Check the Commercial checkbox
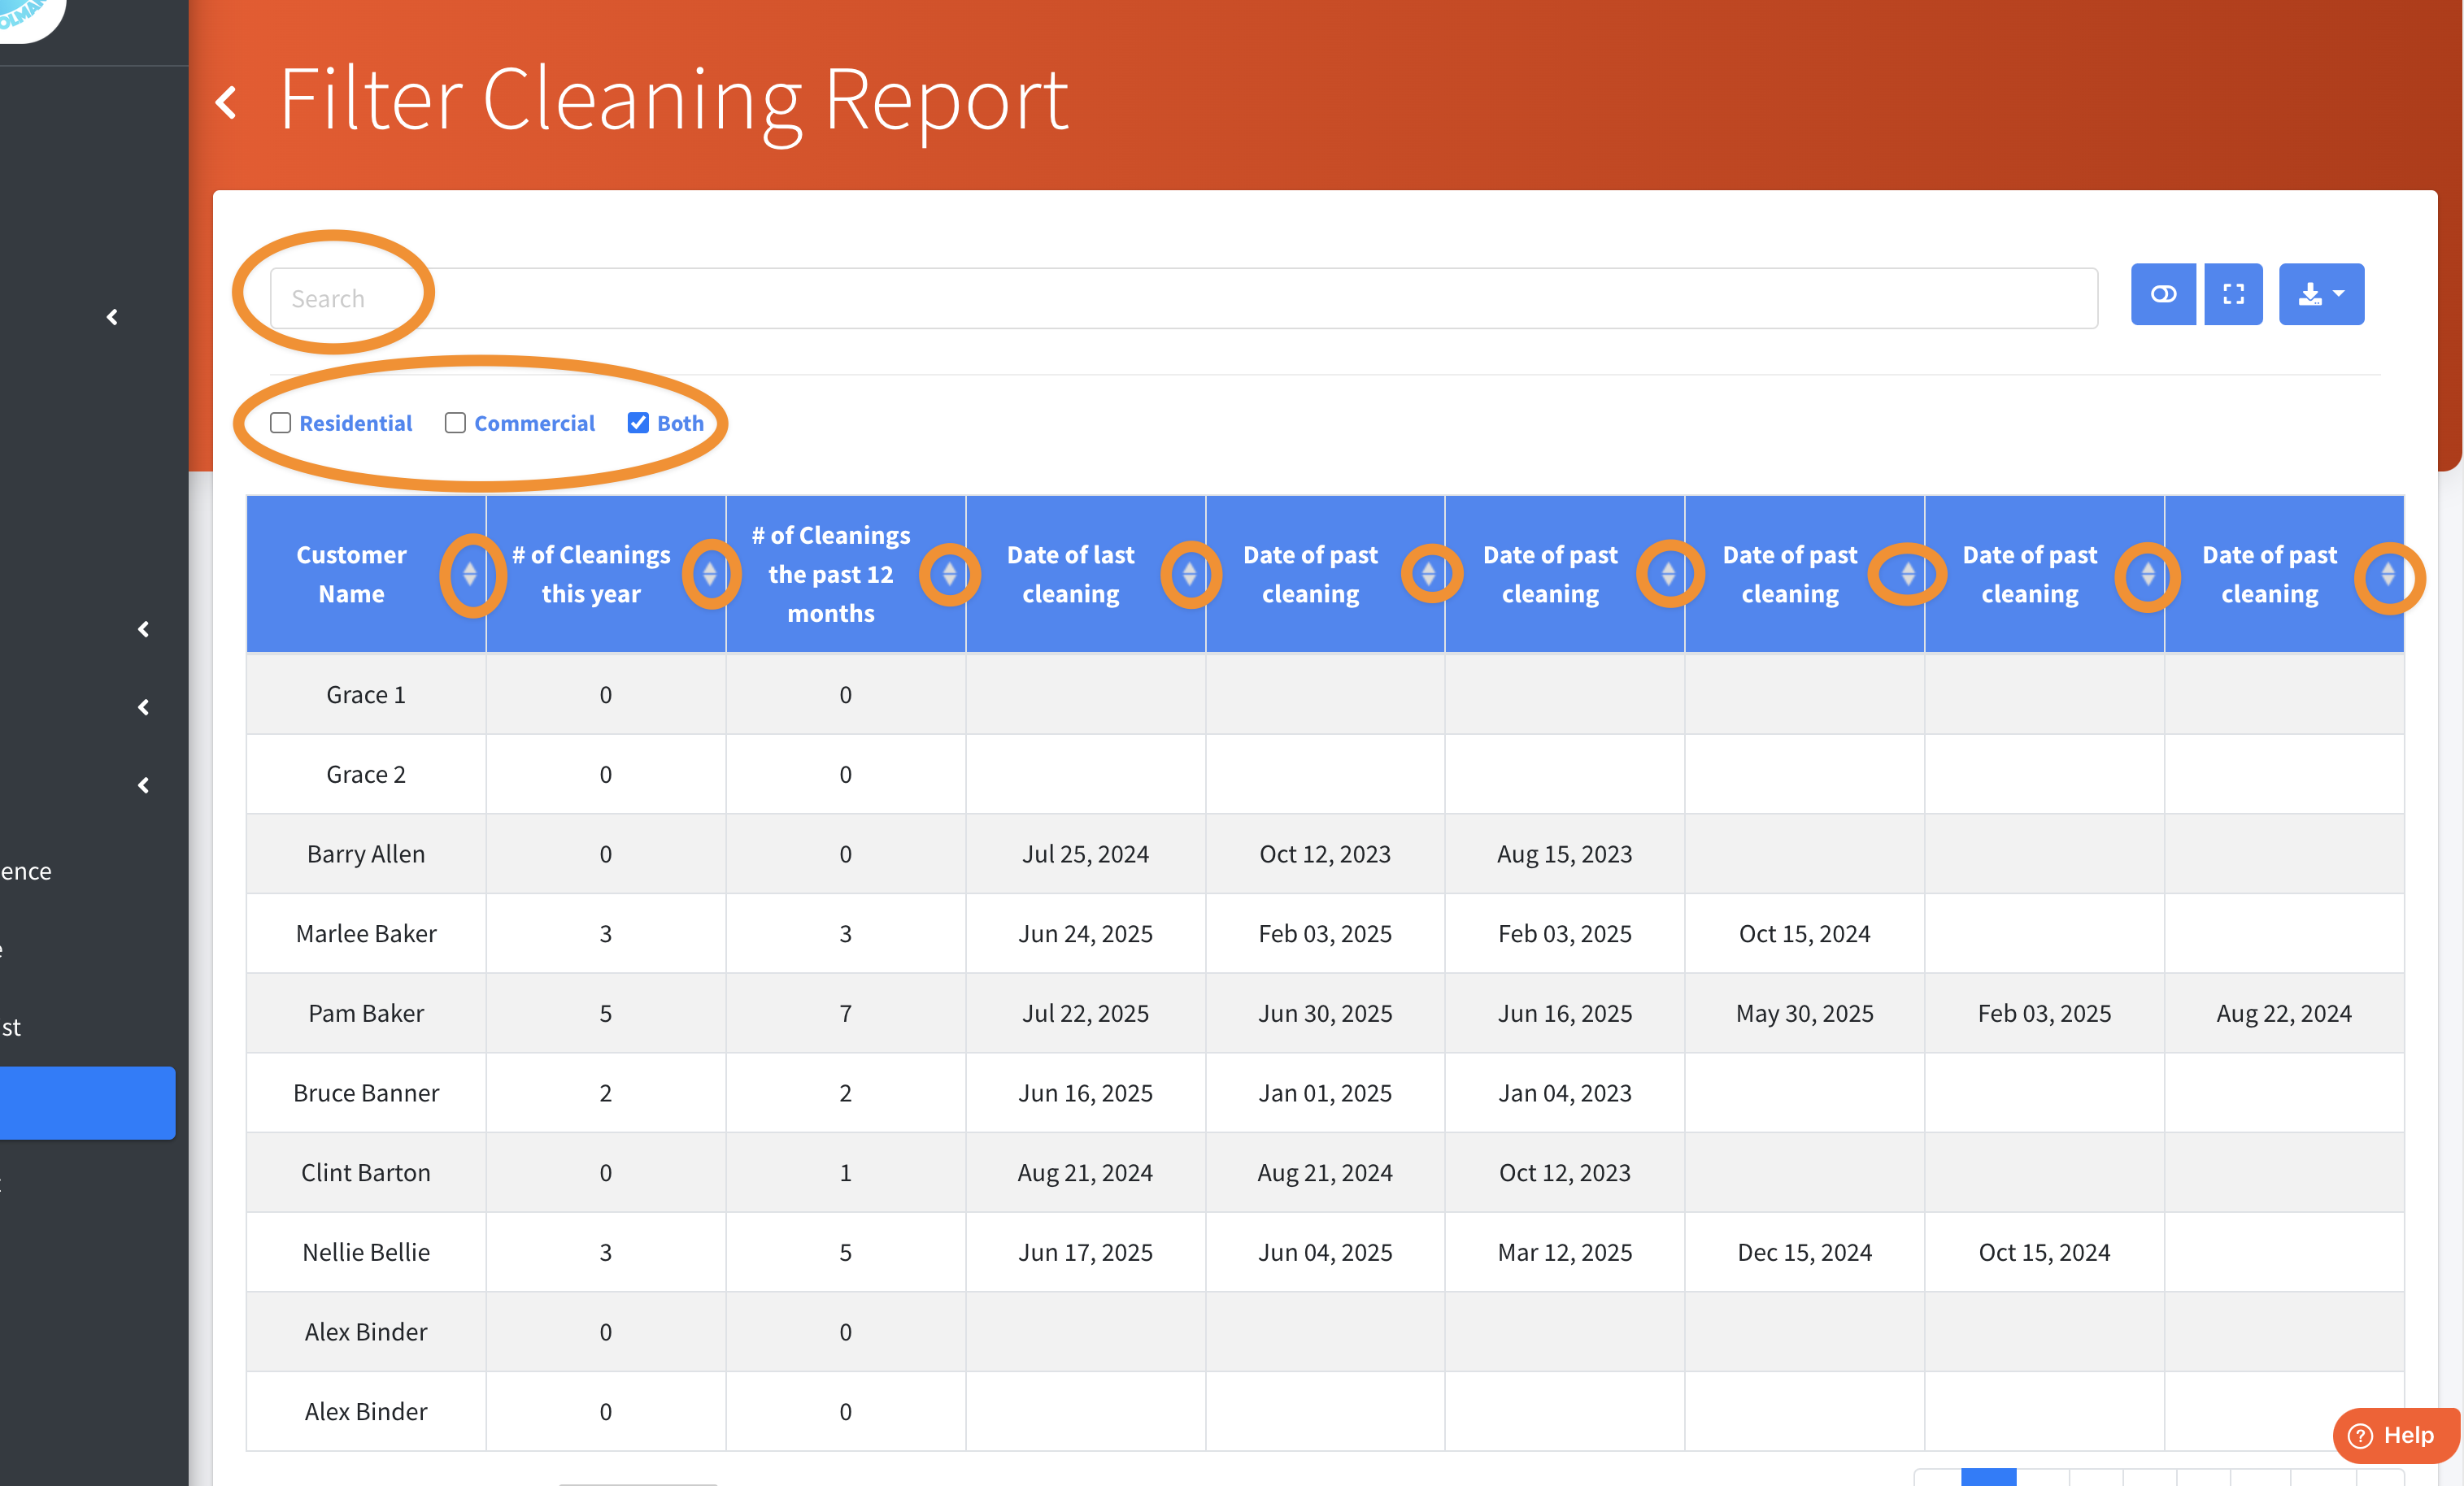 click(455, 423)
